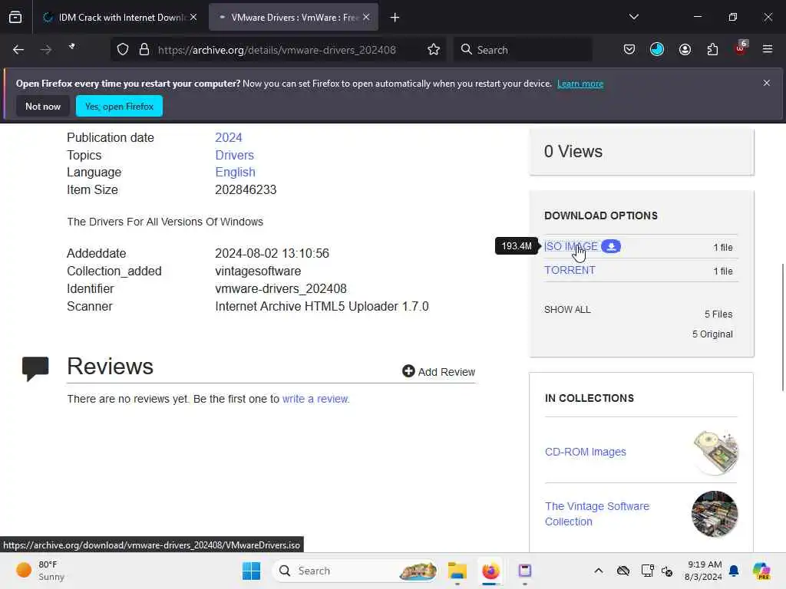Click the blue circular extension icon in toolbar
This screenshot has height=589, width=786.
coord(657,49)
